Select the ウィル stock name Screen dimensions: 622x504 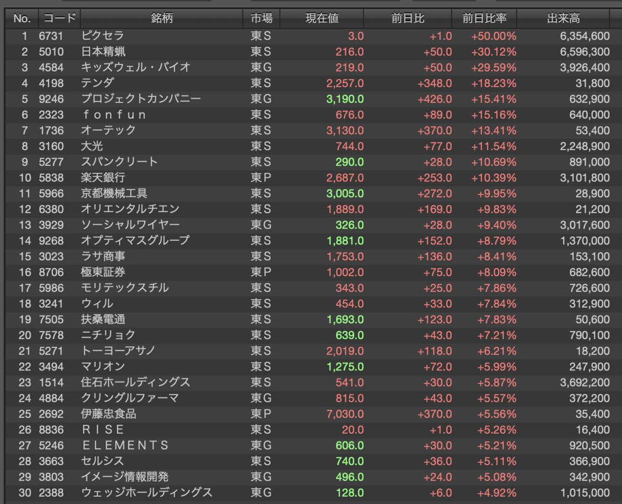pyautogui.click(x=97, y=304)
